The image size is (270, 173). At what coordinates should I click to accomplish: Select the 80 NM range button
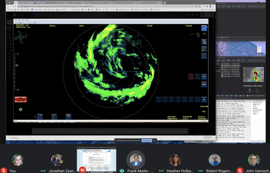[185, 100]
